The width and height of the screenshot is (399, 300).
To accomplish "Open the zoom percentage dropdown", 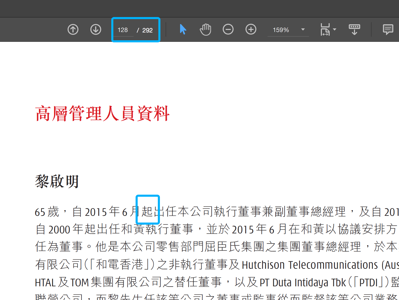I will pyautogui.click(x=303, y=30).
